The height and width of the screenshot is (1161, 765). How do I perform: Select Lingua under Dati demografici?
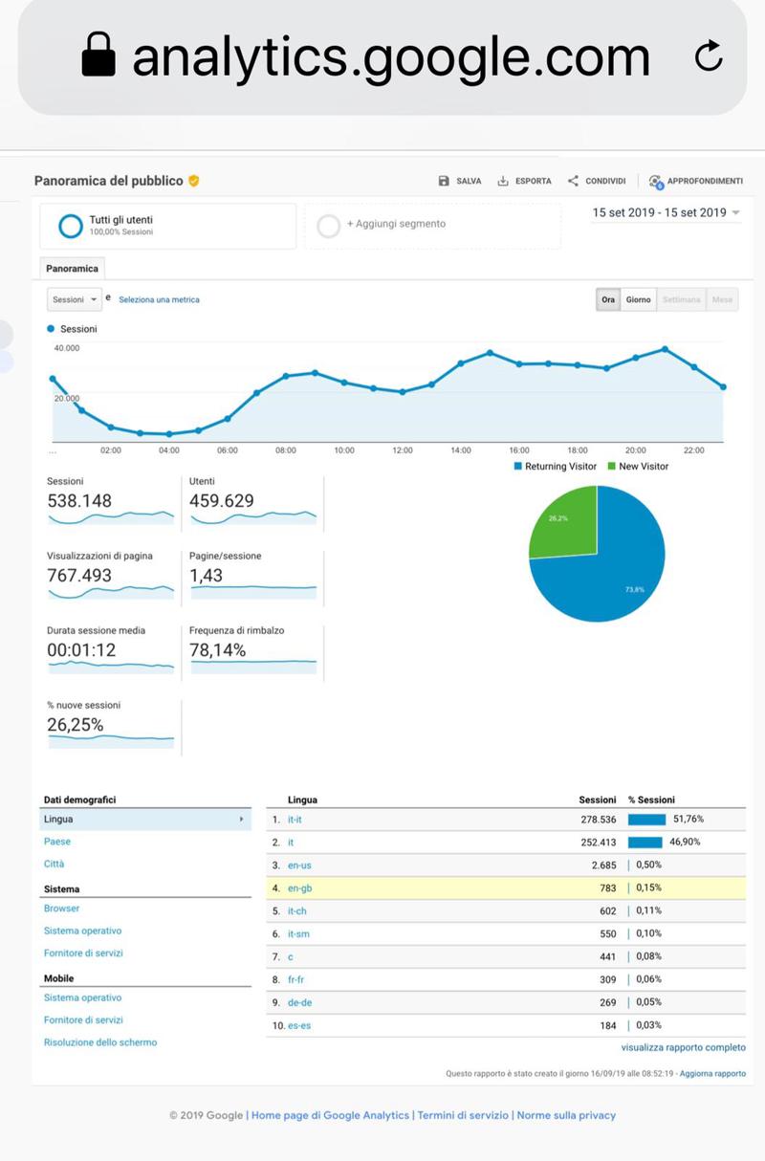tap(146, 820)
